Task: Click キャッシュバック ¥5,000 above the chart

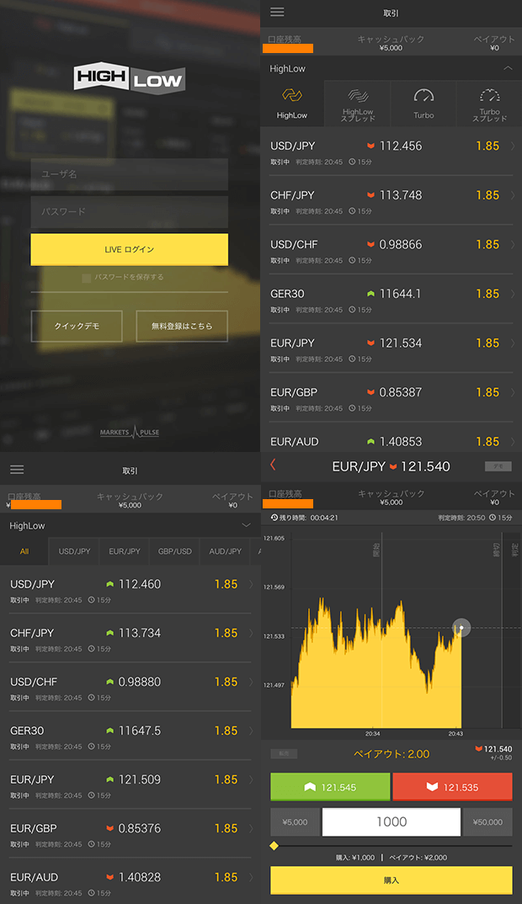Action: point(391,497)
